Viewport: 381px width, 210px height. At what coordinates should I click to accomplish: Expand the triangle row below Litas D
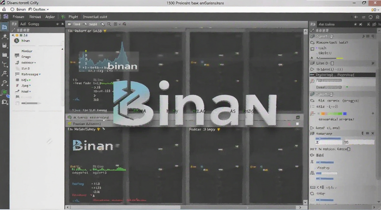312,69
